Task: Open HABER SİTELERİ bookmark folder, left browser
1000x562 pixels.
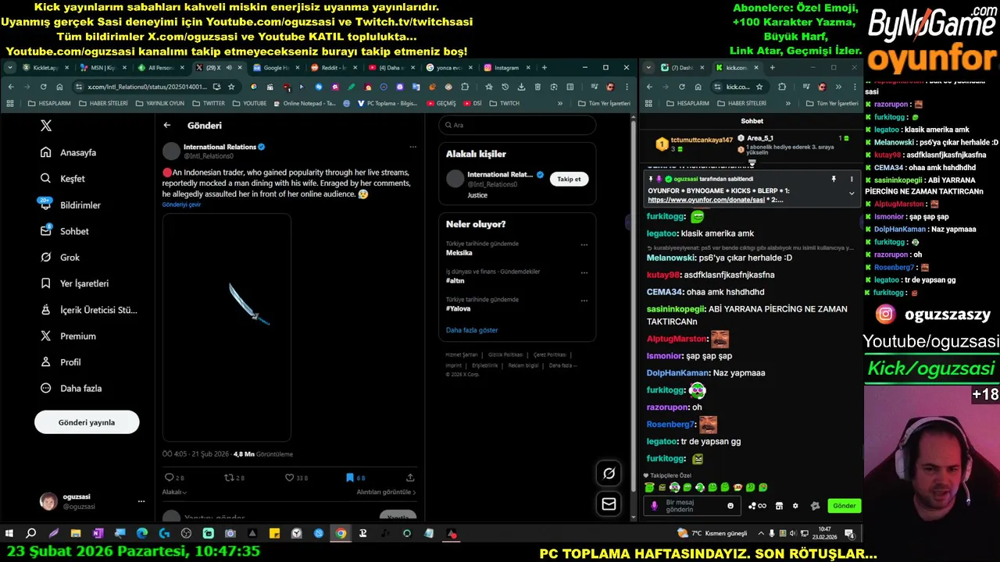Action: 104,103
